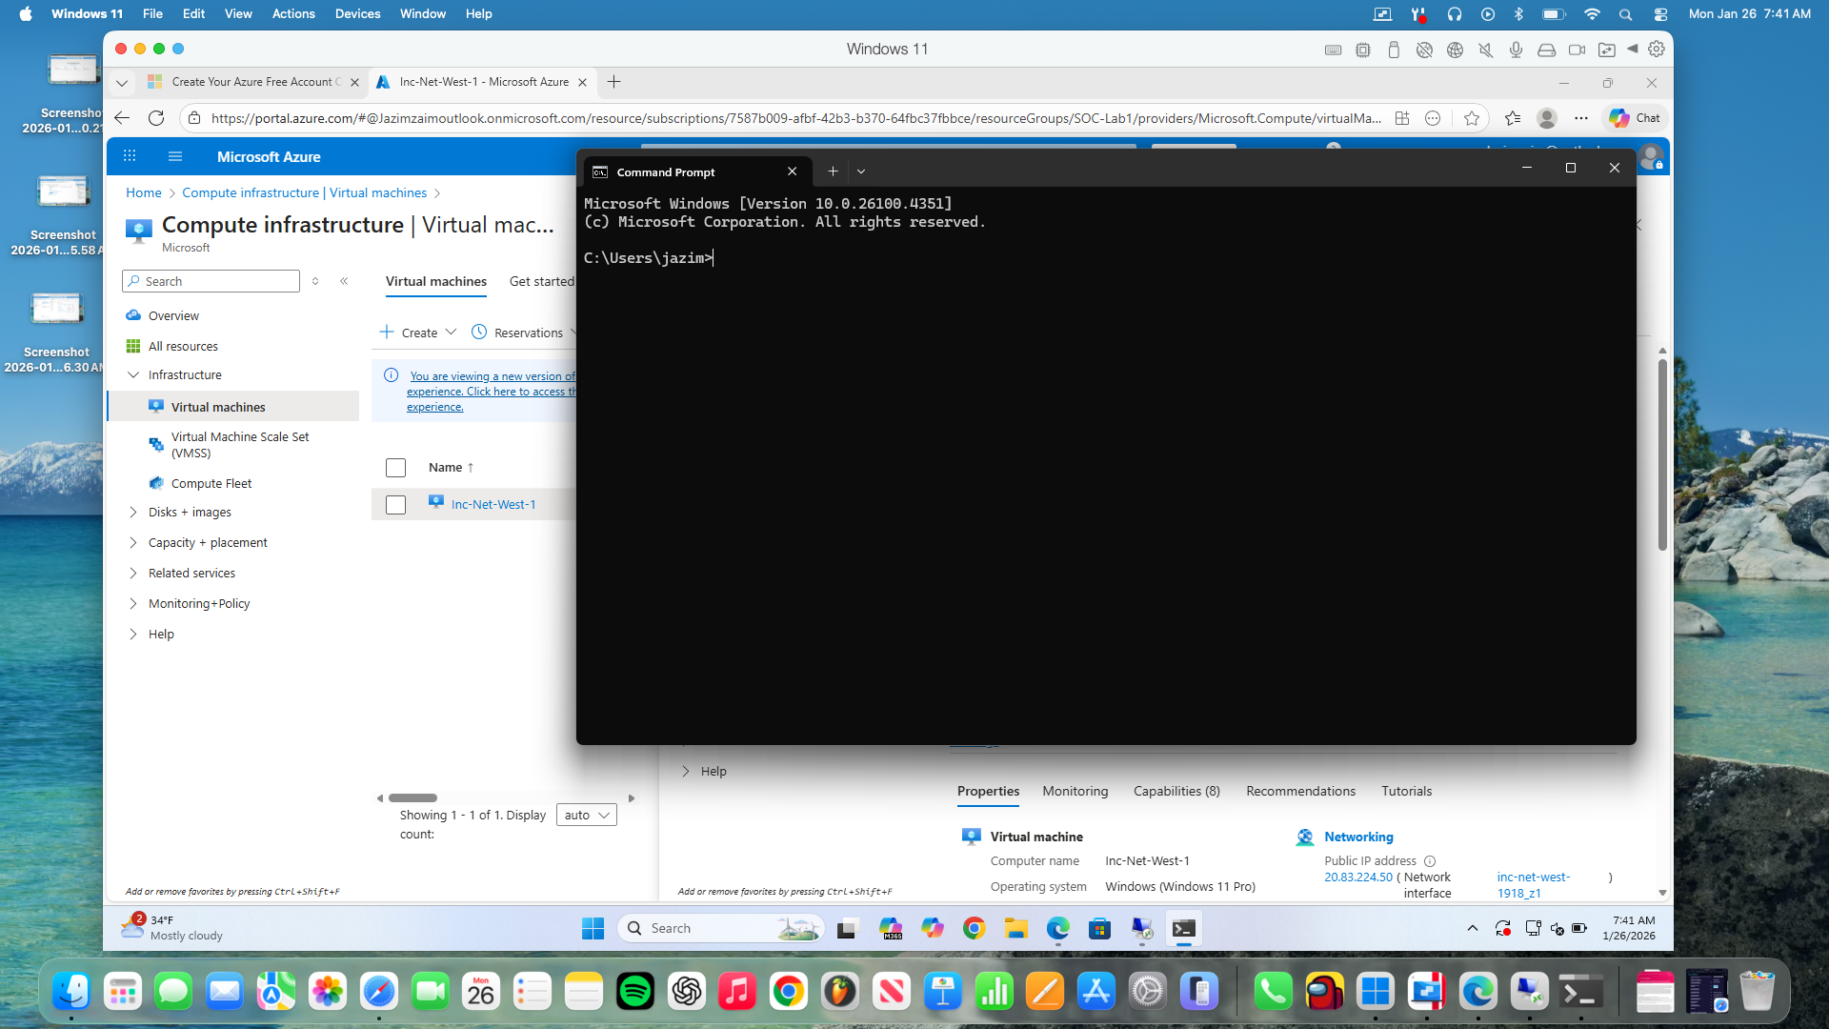The width and height of the screenshot is (1829, 1029).
Task: Collapse the Azure sidebar with double-chevron icon
Action: coord(344,281)
